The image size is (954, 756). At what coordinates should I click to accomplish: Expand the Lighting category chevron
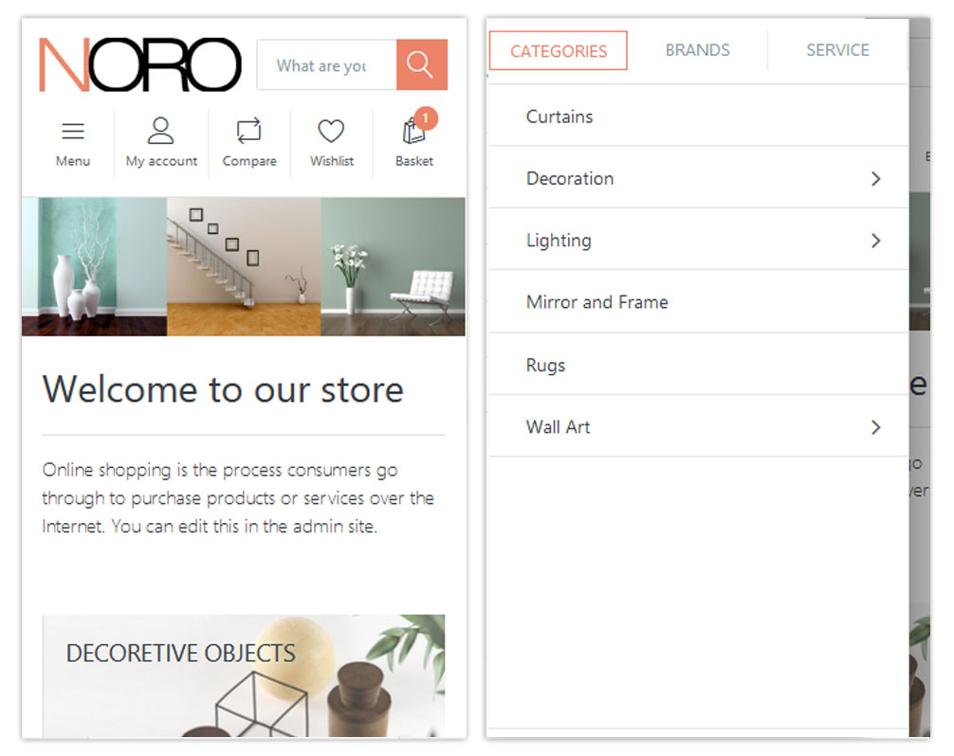tap(875, 241)
